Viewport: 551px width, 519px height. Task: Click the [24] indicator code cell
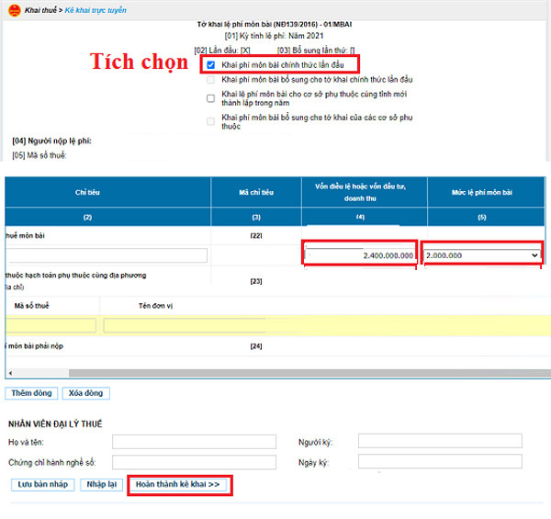256,346
